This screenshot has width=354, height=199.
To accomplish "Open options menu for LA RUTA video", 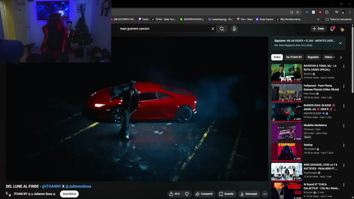I will 344,66.
